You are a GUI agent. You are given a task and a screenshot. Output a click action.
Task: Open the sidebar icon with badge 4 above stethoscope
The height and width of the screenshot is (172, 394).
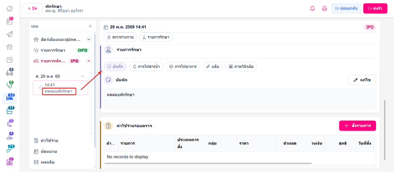point(9,73)
